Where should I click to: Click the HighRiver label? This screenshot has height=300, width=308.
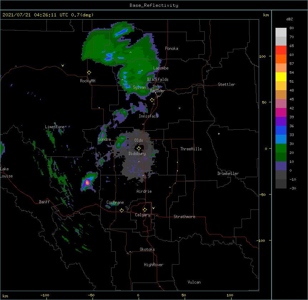coord(154,265)
